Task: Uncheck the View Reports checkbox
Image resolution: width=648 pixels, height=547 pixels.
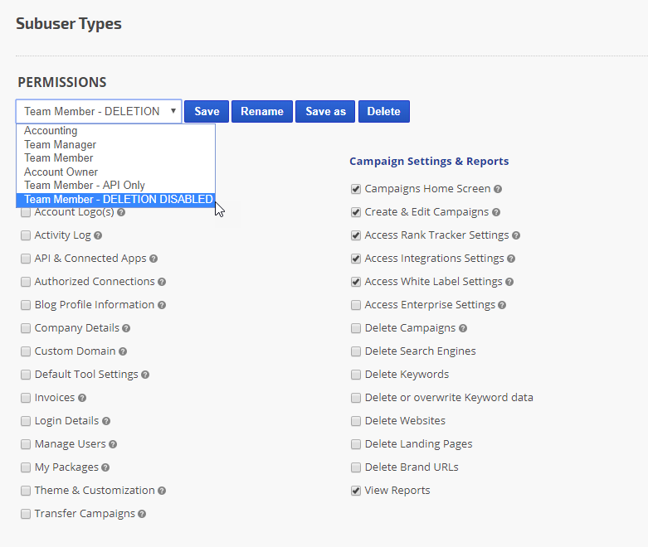Action: [356, 491]
